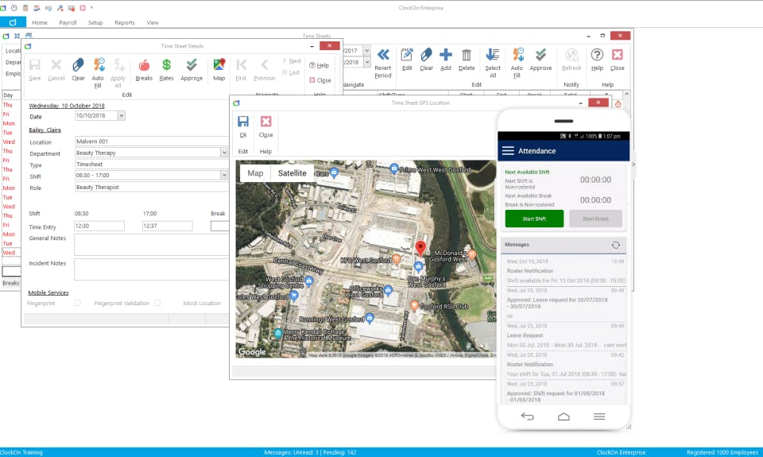This screenshot has width=763, height=457.
Task: Toggle the Fingerprint Validation checkbox
Action: pos(158,303)
